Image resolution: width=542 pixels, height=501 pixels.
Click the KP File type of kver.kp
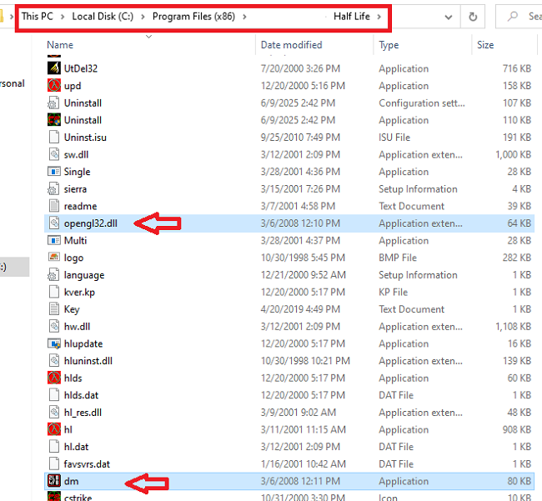coord(393,292)
